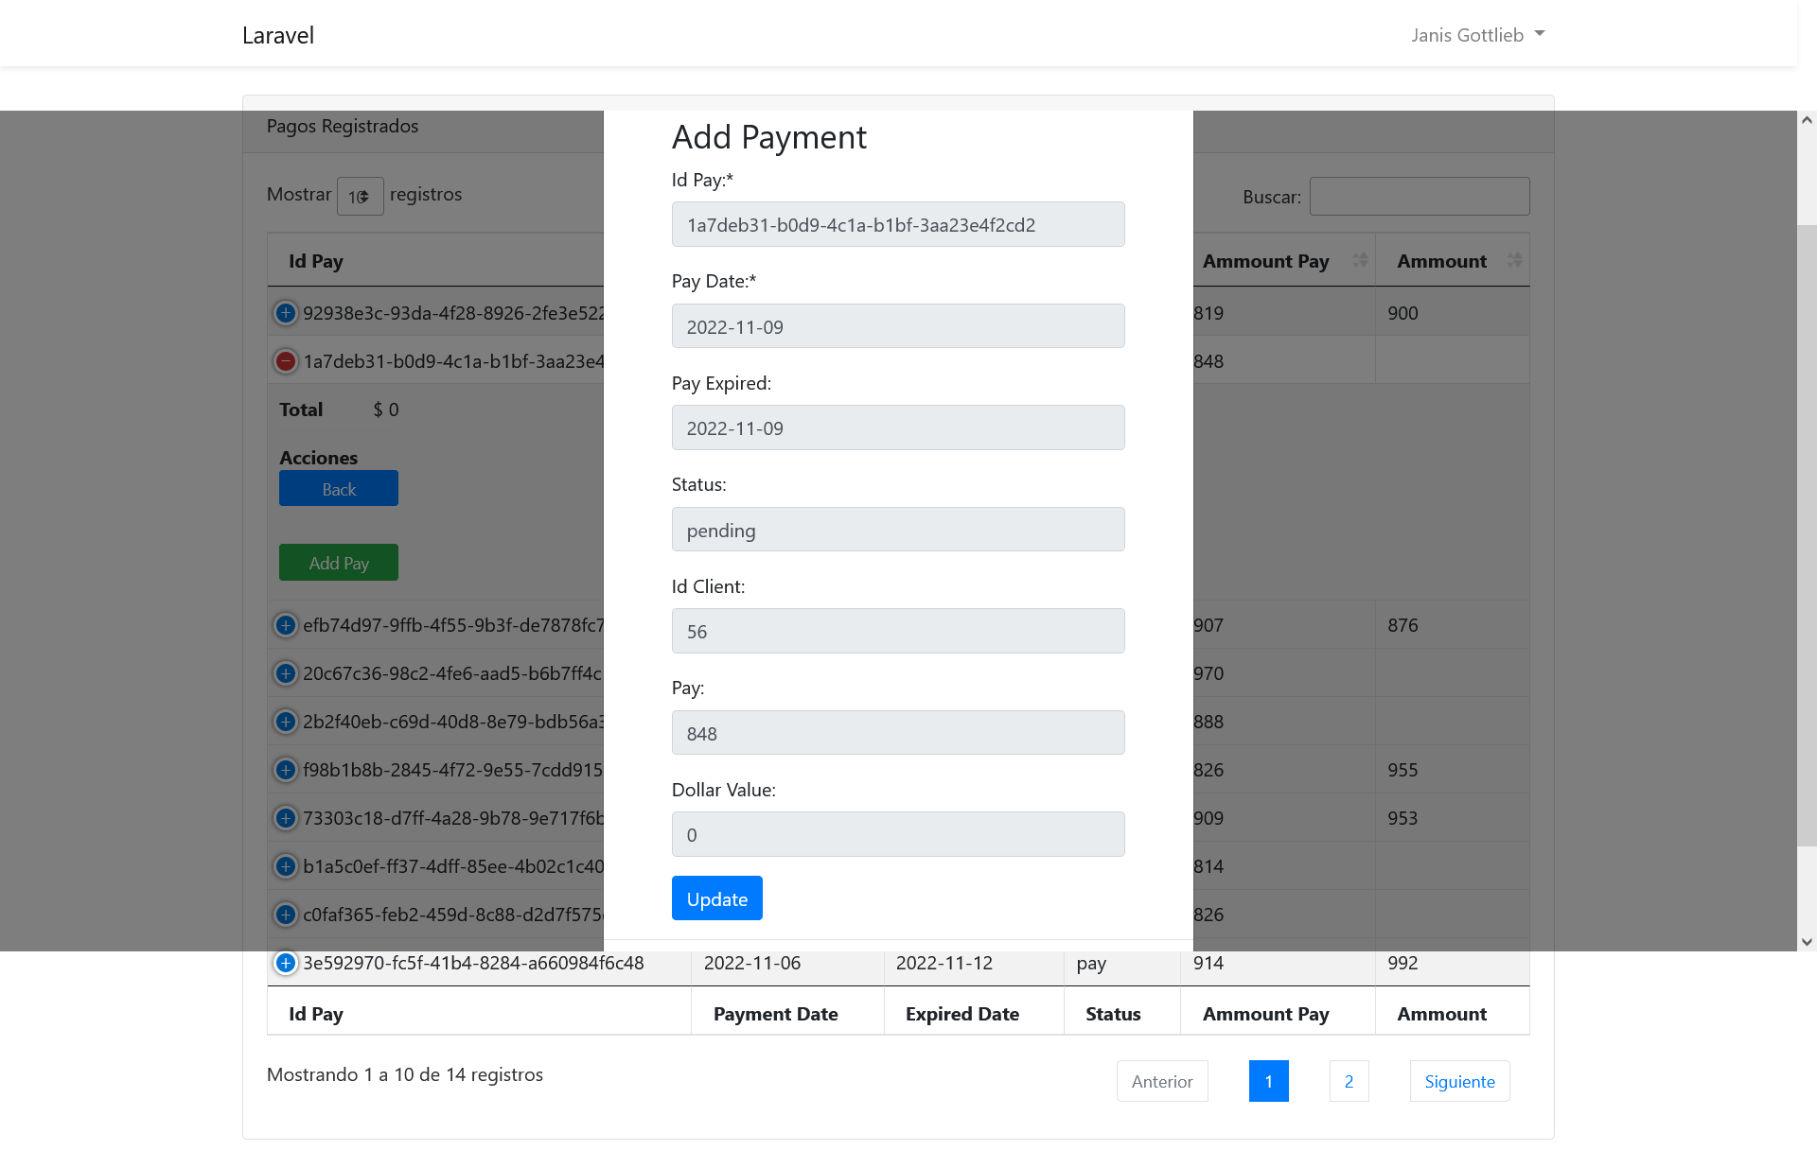
Task: Click the green Add Pay button
Action: [338, 562]
